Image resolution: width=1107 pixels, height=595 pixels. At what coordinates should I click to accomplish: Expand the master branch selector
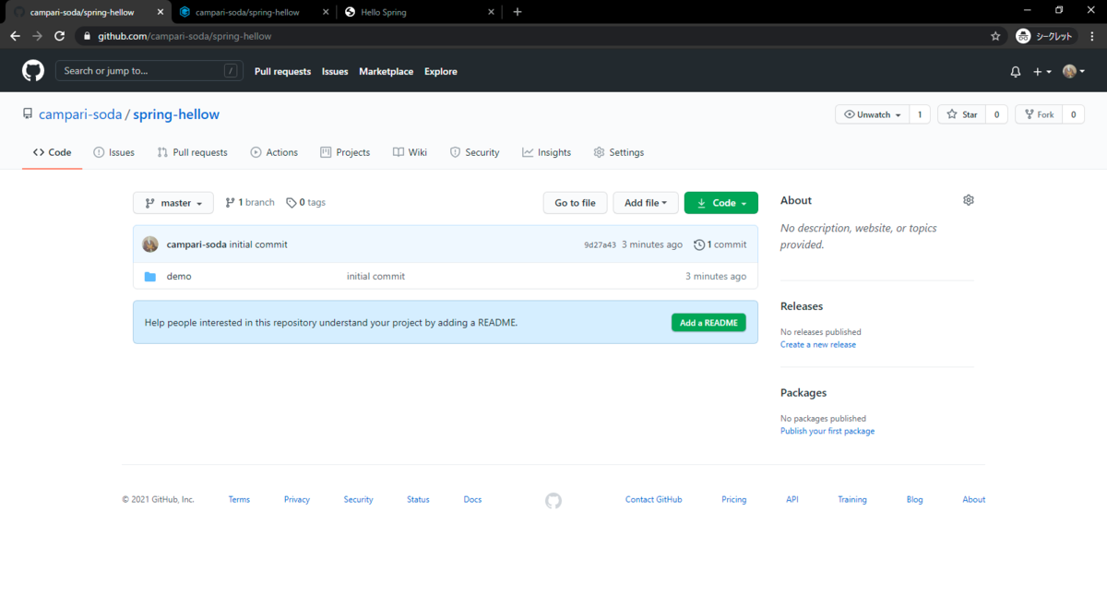173,203
